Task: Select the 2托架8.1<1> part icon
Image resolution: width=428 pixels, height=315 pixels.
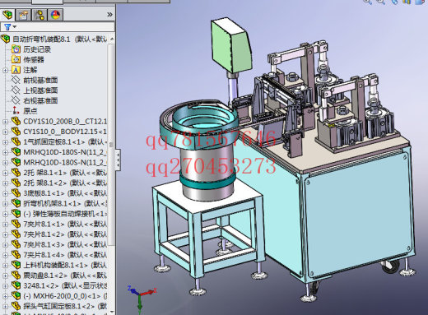Action: 16,173
